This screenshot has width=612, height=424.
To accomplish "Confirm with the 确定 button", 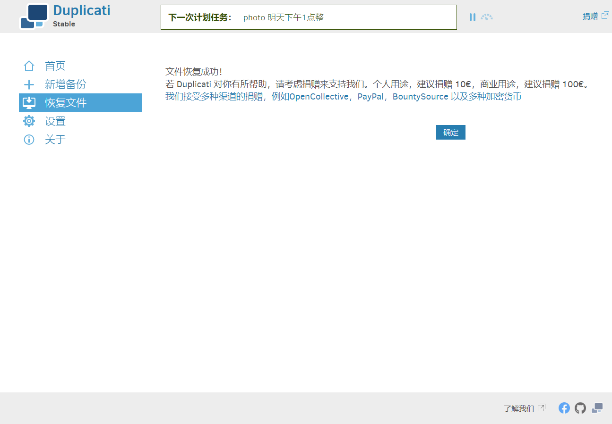I will 451,133.
